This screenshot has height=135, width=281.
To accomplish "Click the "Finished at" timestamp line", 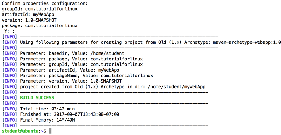I will (x=70, y=114).
